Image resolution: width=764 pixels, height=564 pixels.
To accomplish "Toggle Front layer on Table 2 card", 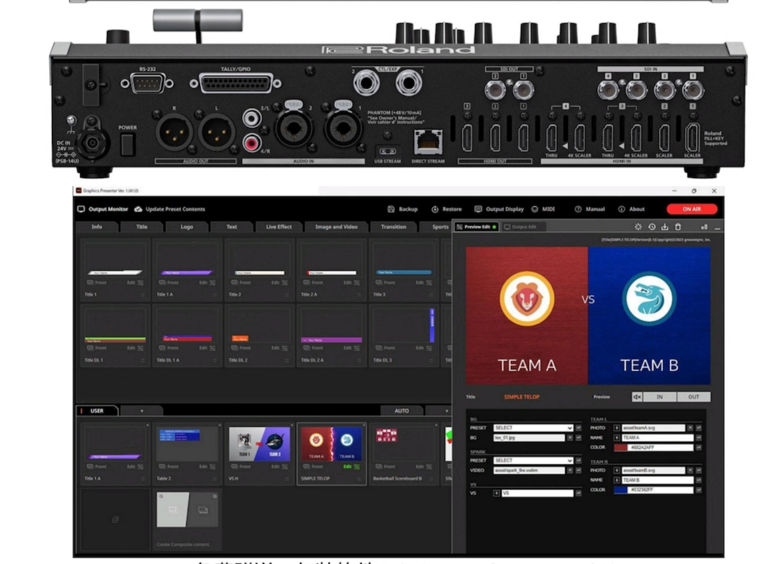I will [x=169, y=467].
